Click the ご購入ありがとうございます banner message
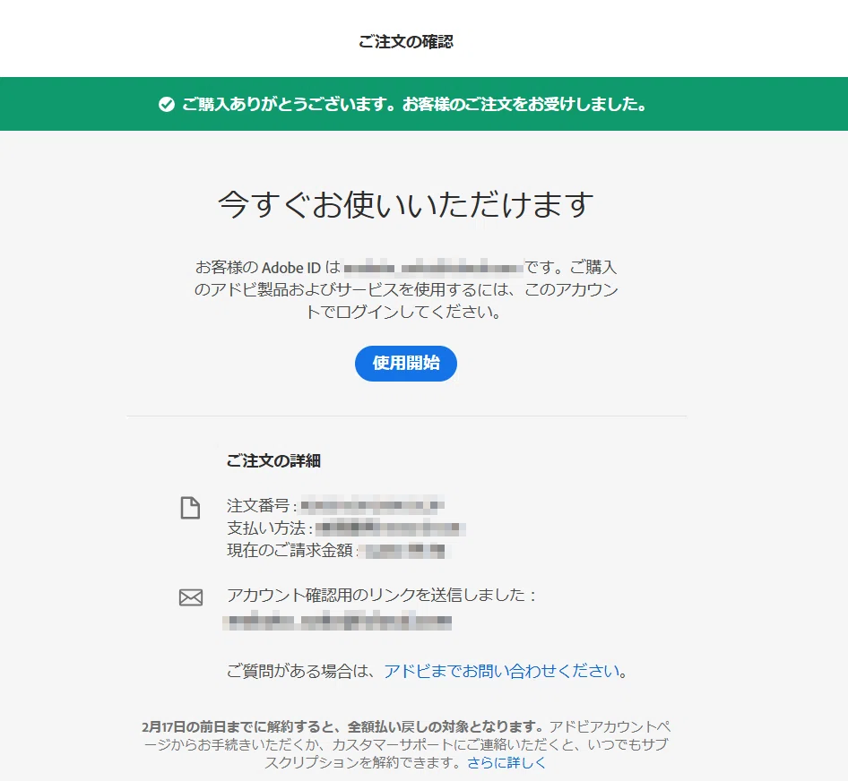Screen dimensions: 848x781 pyautogui.click(x=414, y=104)
